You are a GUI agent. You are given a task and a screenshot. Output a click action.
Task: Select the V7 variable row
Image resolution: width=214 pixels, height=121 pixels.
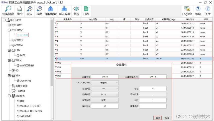pos(134,54)
